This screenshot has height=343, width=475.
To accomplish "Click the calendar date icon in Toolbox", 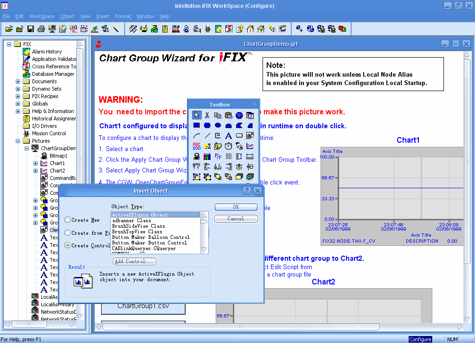I will coord(250,115).
